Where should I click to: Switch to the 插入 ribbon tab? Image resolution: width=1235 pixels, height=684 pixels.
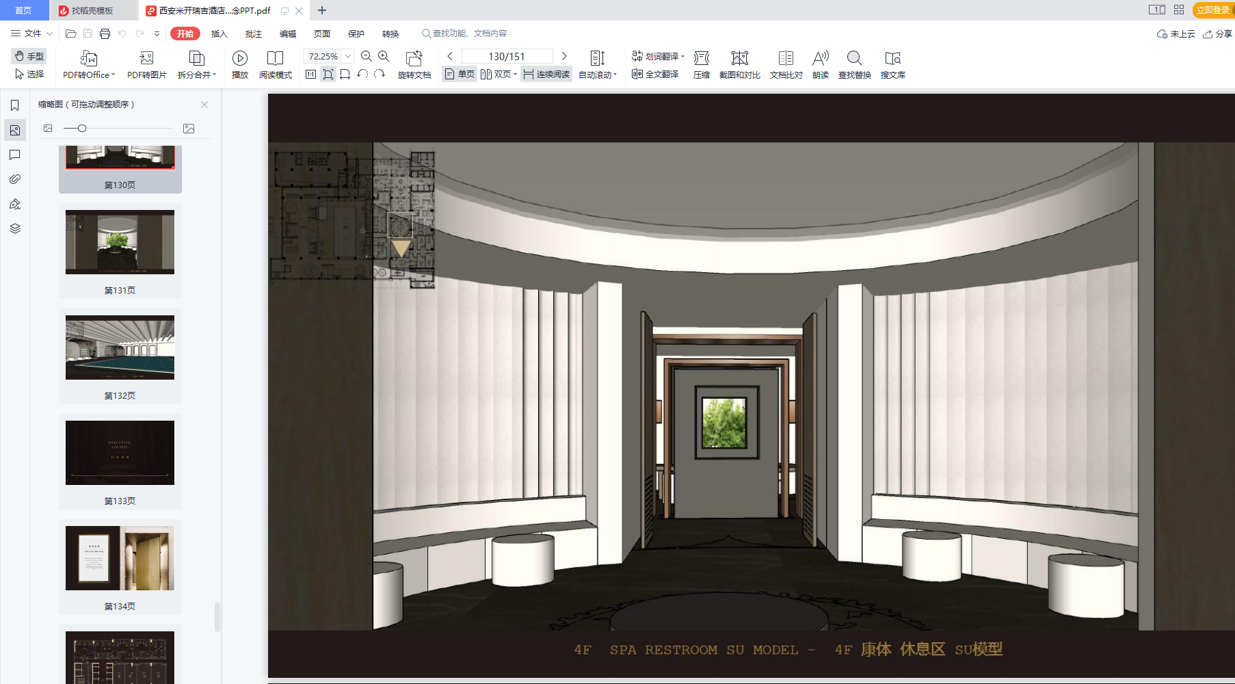[x=219, y=34]
